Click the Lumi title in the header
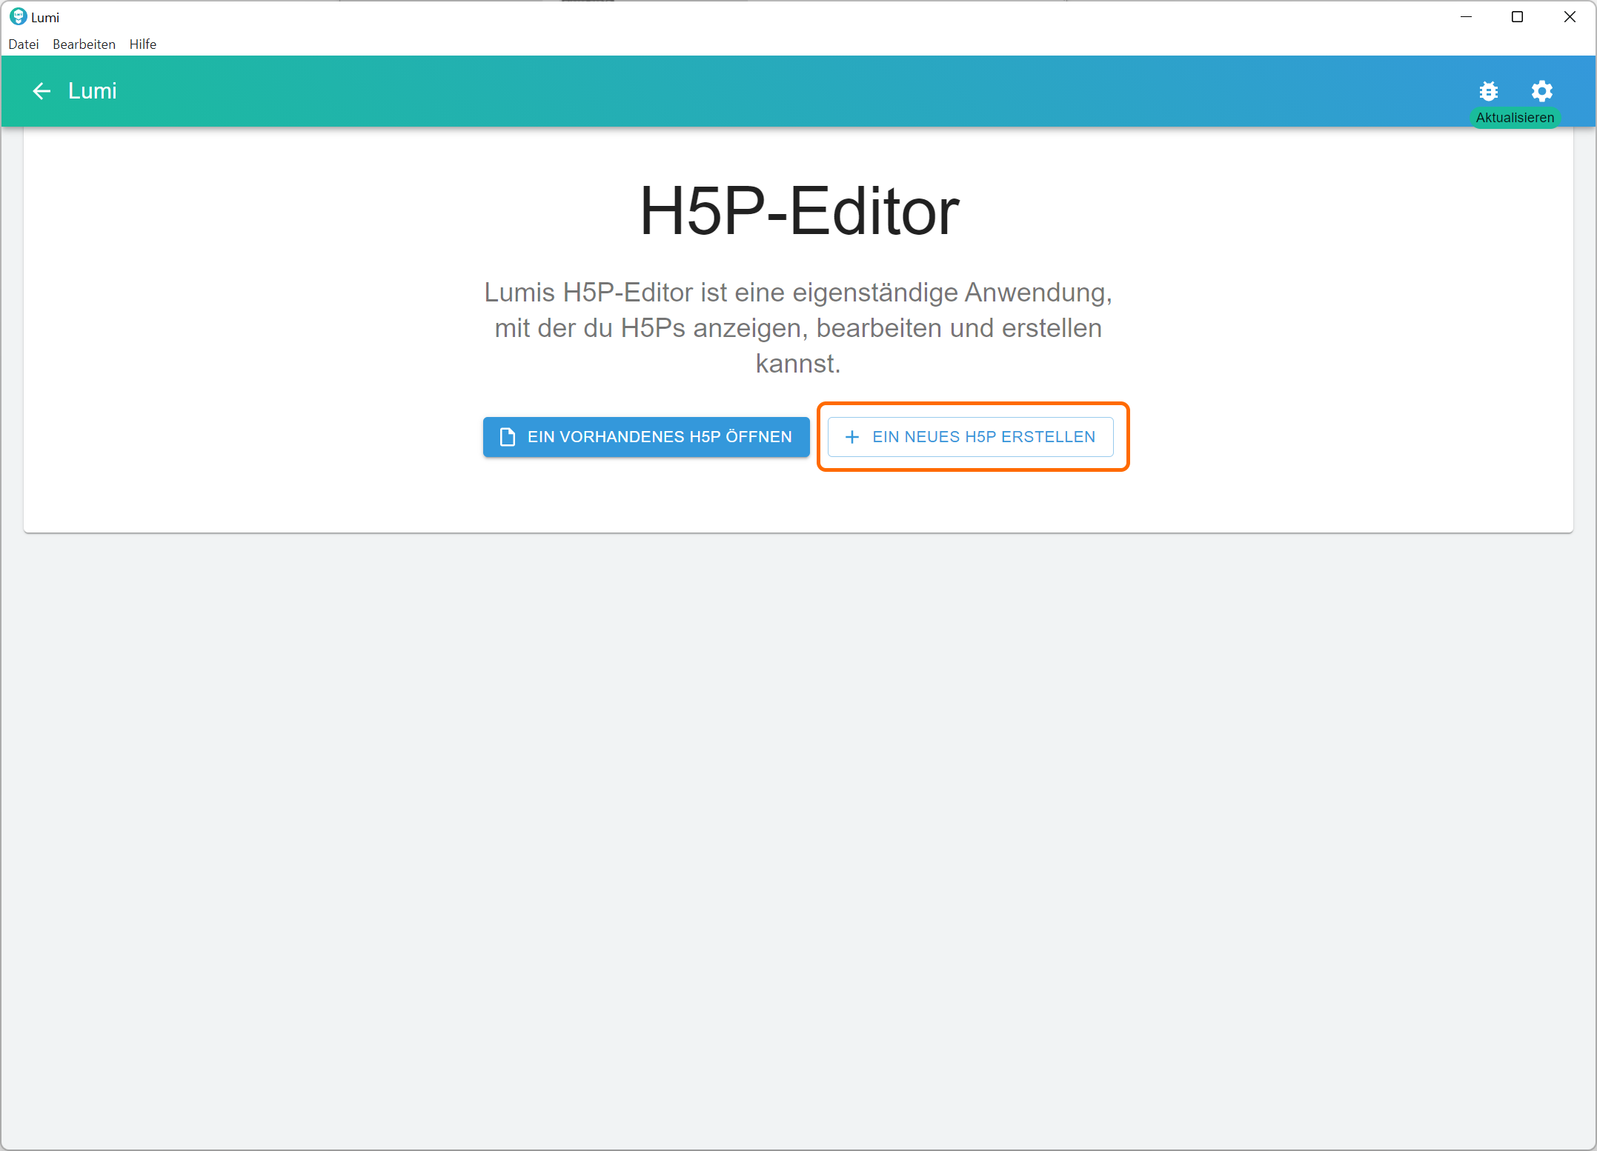This screenshot has height=1151, width=1597. (93, 91)
